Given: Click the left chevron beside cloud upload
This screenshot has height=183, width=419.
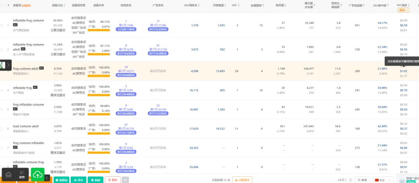Looking at the screenshot, I should pos(47,178).
